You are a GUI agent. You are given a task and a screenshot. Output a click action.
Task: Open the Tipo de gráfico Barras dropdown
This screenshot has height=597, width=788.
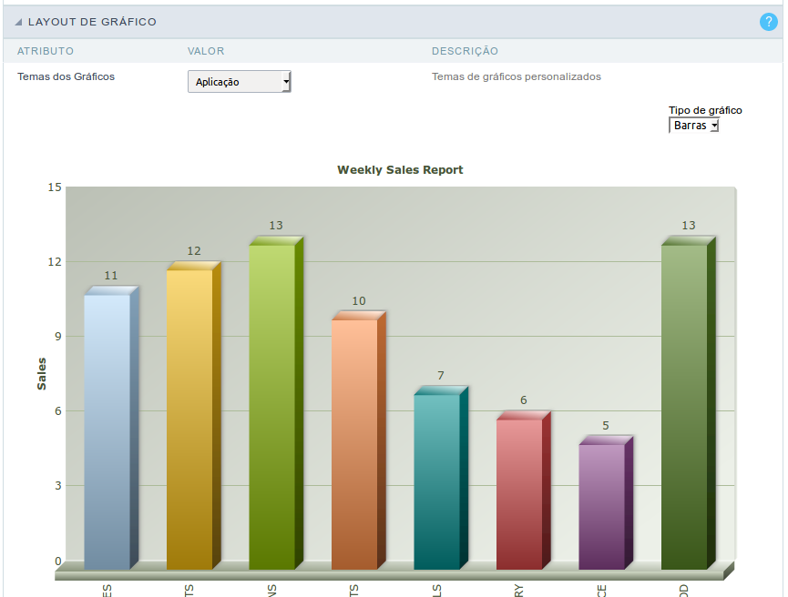tap(694, 126)
